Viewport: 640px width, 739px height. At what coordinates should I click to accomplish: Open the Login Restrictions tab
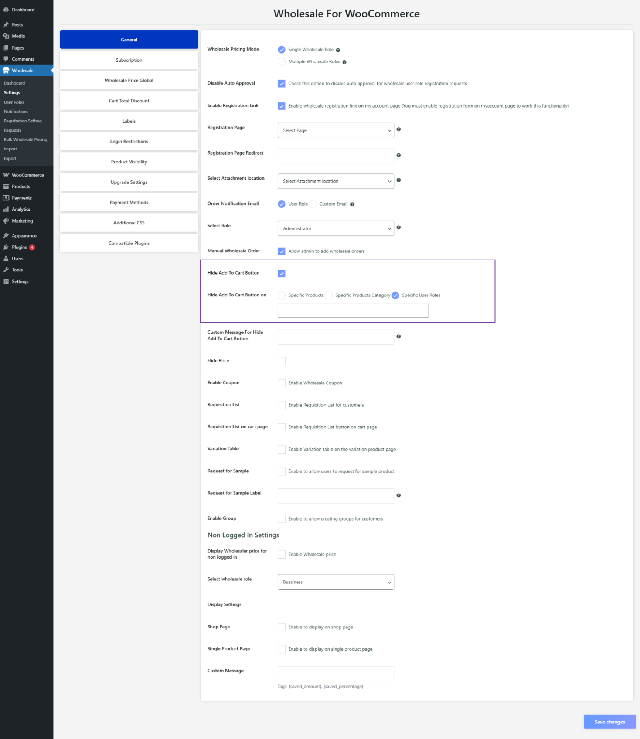129,141
